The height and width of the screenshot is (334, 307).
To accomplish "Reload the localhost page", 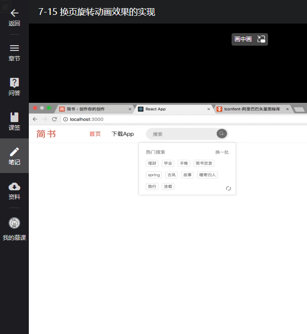I will tap(54, 119).
